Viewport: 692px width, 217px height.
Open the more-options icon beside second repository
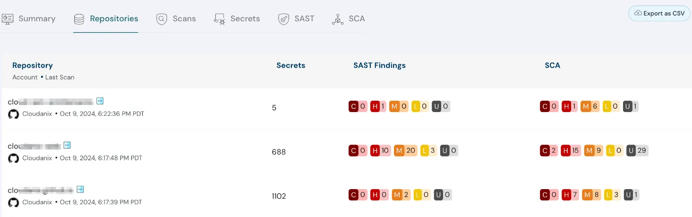point(67,145)
